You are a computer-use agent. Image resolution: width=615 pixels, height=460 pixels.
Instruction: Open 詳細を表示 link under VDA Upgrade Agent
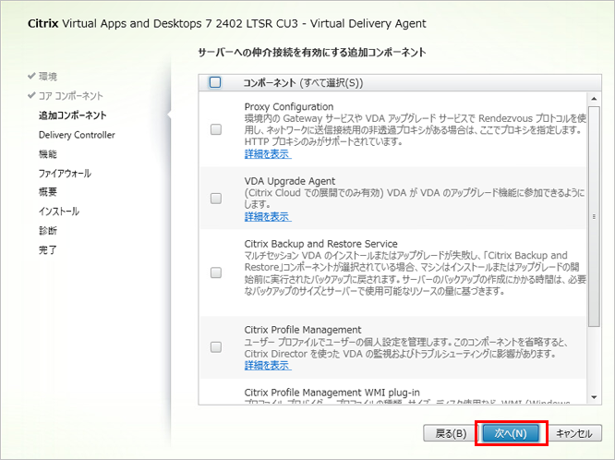(267, 216)
